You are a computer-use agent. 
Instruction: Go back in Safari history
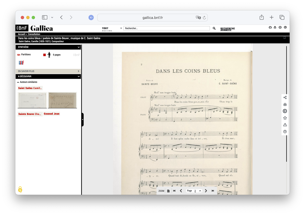point(61,17)
